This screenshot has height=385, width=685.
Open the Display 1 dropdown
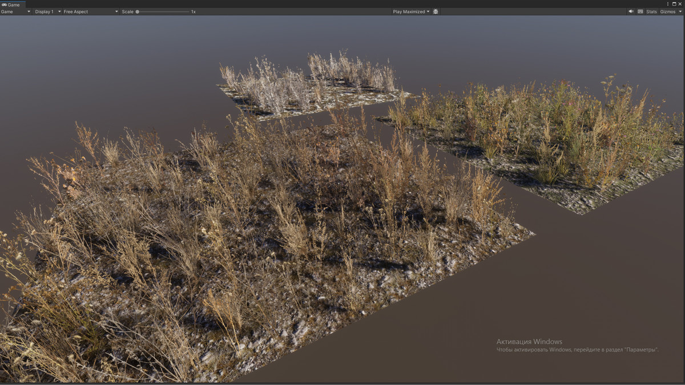(47, 11)
